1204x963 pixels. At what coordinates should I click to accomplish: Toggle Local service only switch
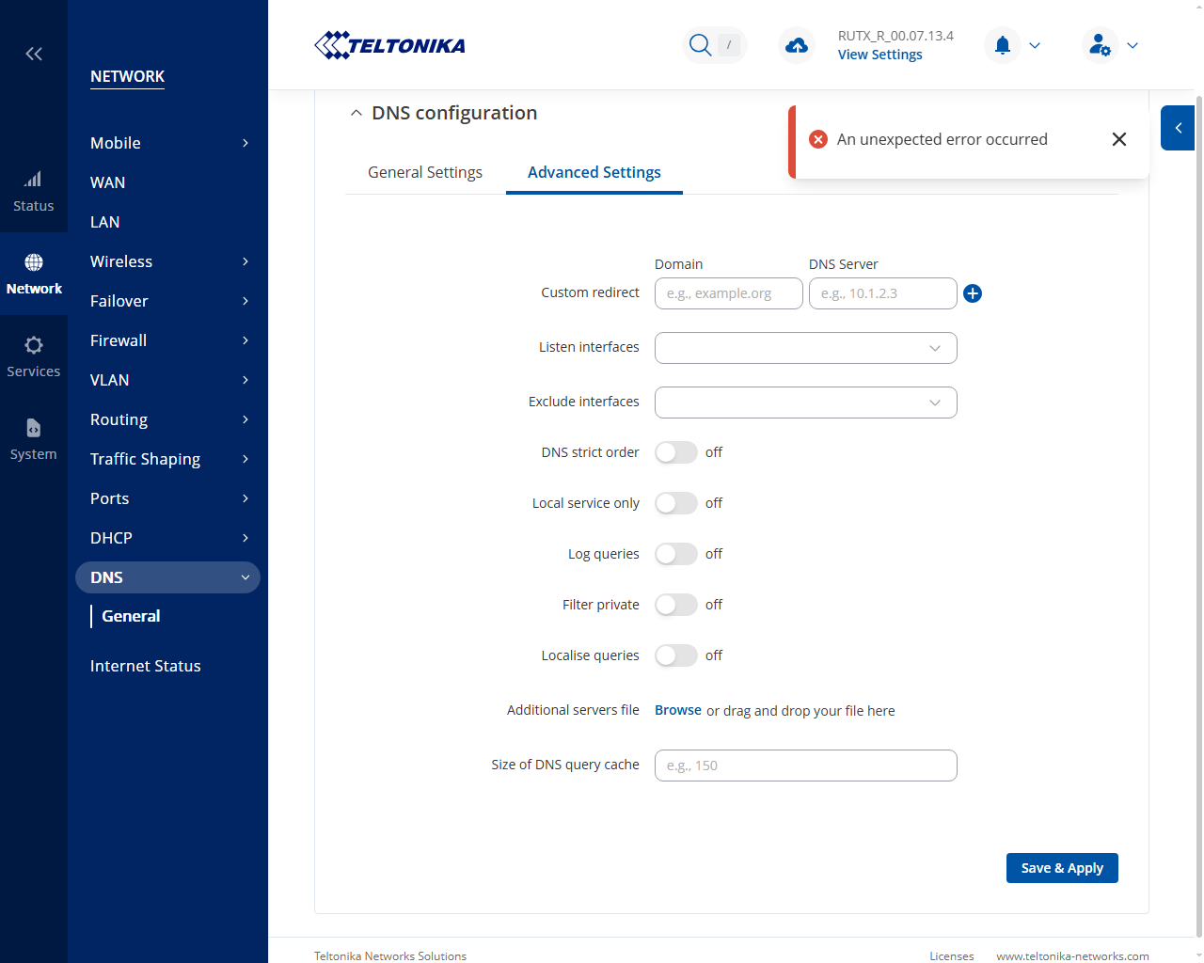pos(676,503)
